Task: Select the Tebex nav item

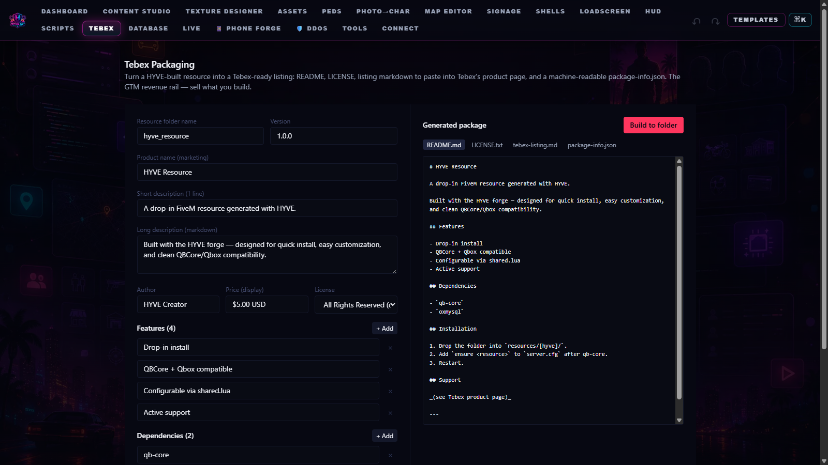Action: [101, 28]
